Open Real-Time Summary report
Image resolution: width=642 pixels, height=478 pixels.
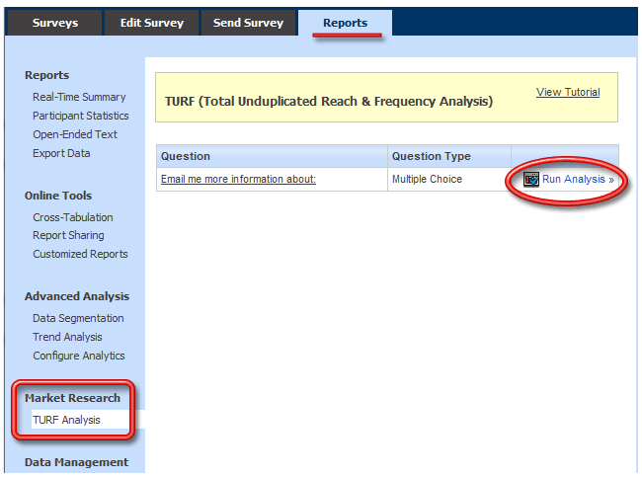pyautogui.click(x=79, y=97)
